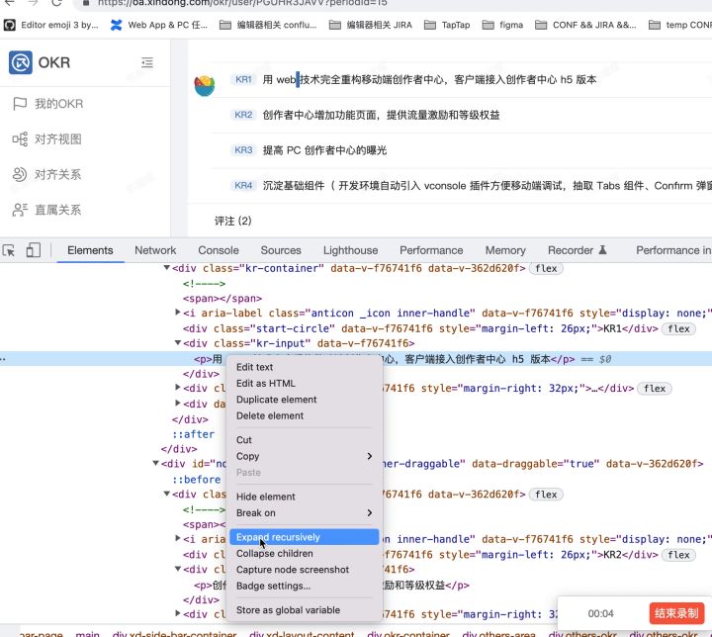Screen dimensions: 712x637
Task: Collapse the div with data-draggable true
Action: click(x=155, y=464)
